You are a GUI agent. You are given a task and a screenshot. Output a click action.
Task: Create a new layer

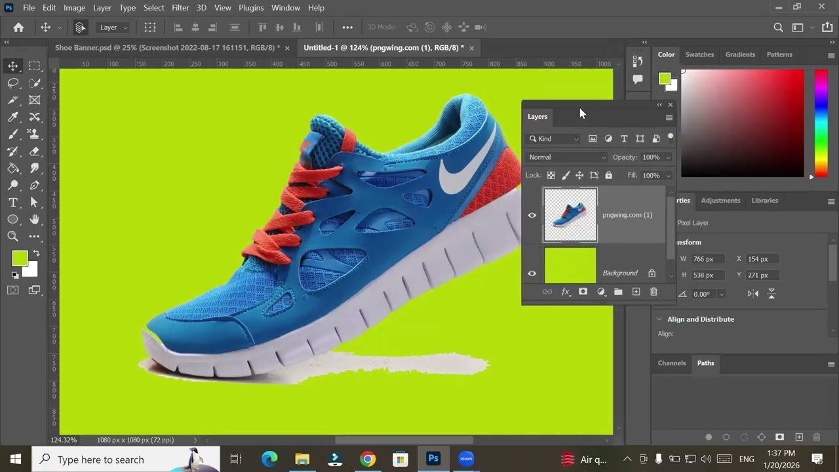click(636, 292)
